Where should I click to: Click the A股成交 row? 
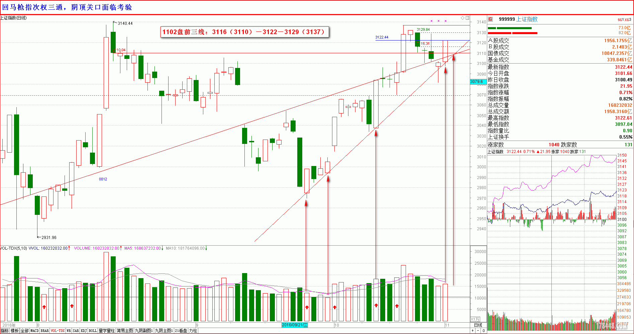point(560,40)
